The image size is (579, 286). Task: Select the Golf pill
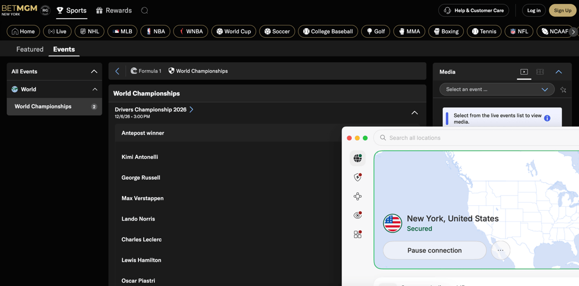[375, 31]
